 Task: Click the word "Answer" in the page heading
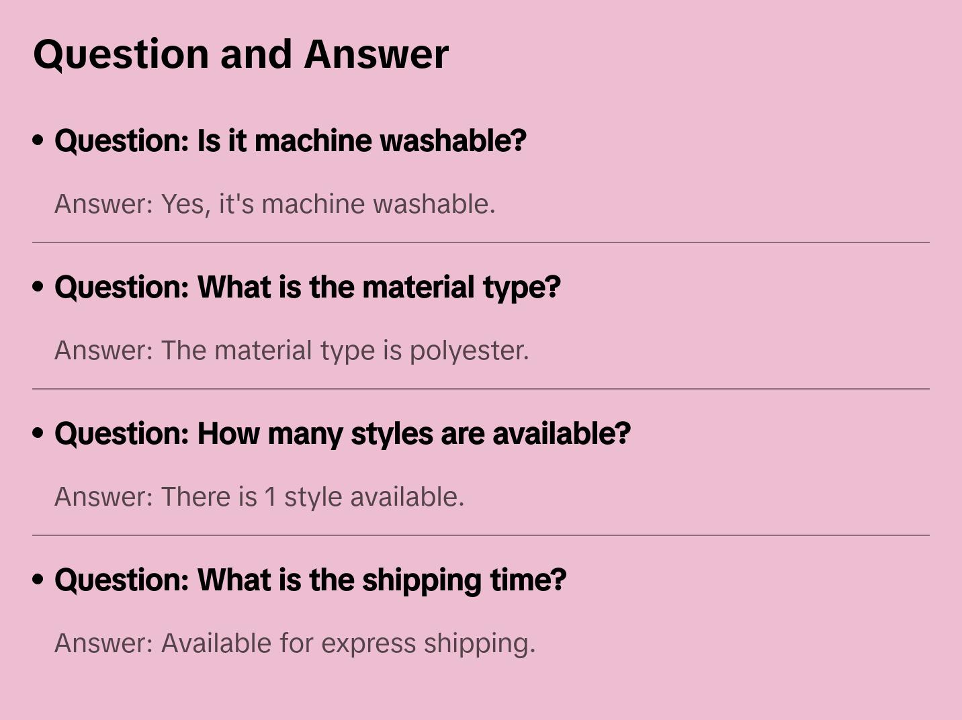[376, 54]
